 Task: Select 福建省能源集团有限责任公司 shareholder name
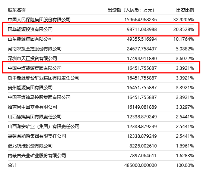[37, 136]
